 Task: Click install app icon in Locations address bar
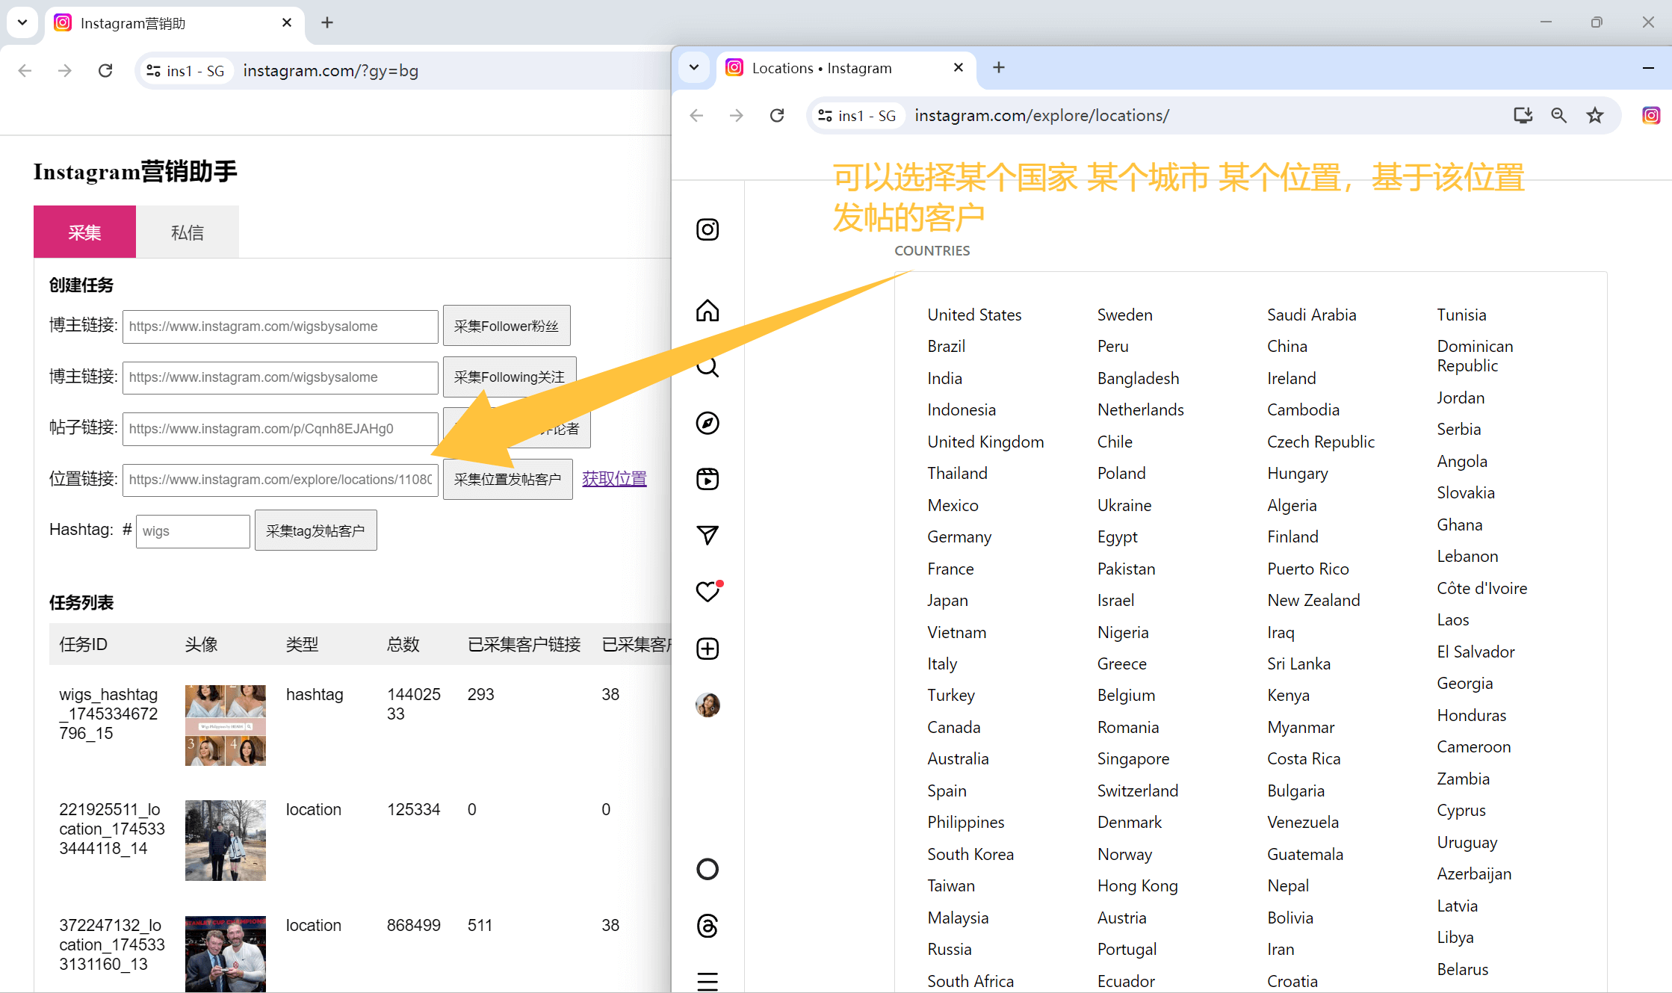click(1523, 115)
